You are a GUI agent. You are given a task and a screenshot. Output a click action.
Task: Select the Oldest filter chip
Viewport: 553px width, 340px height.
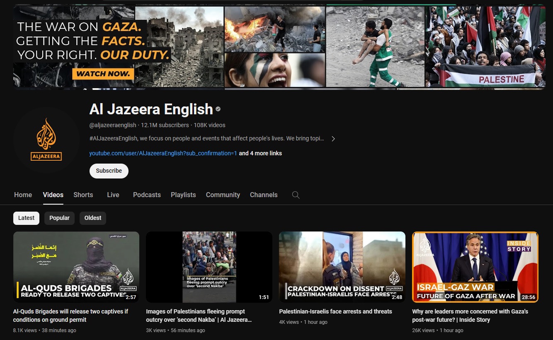point(93,218)
